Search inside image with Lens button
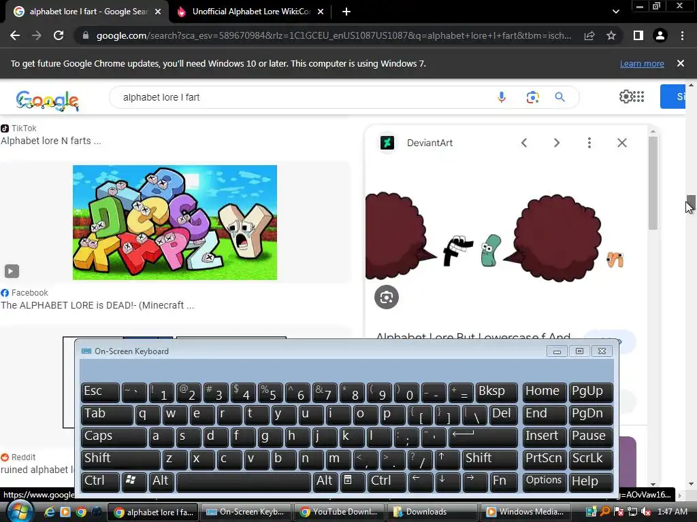Viewport: 697px width, 522px height. pos(387,298)
